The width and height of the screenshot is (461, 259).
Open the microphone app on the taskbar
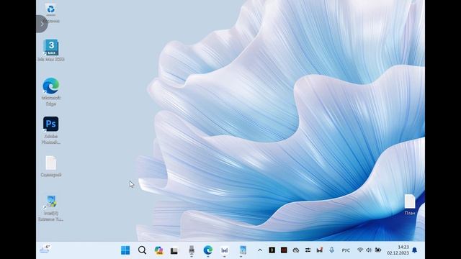tap(192, 250)
